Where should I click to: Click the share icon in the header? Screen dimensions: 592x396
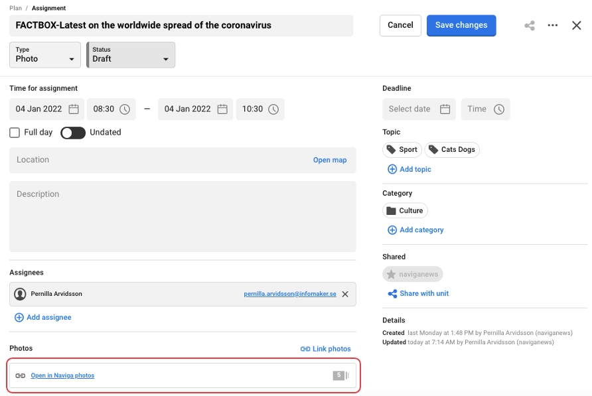(530, 26)
